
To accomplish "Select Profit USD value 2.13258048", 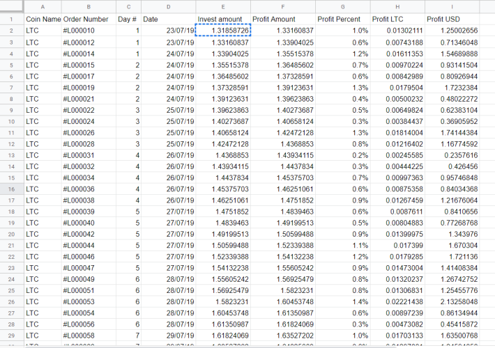I will click(x=452, y=302).
